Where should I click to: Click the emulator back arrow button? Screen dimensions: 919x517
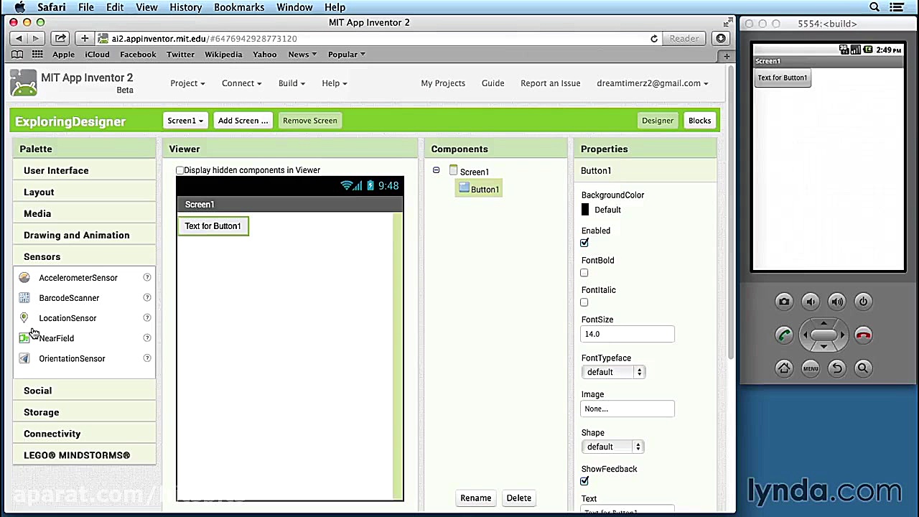(x=836, y=368)
